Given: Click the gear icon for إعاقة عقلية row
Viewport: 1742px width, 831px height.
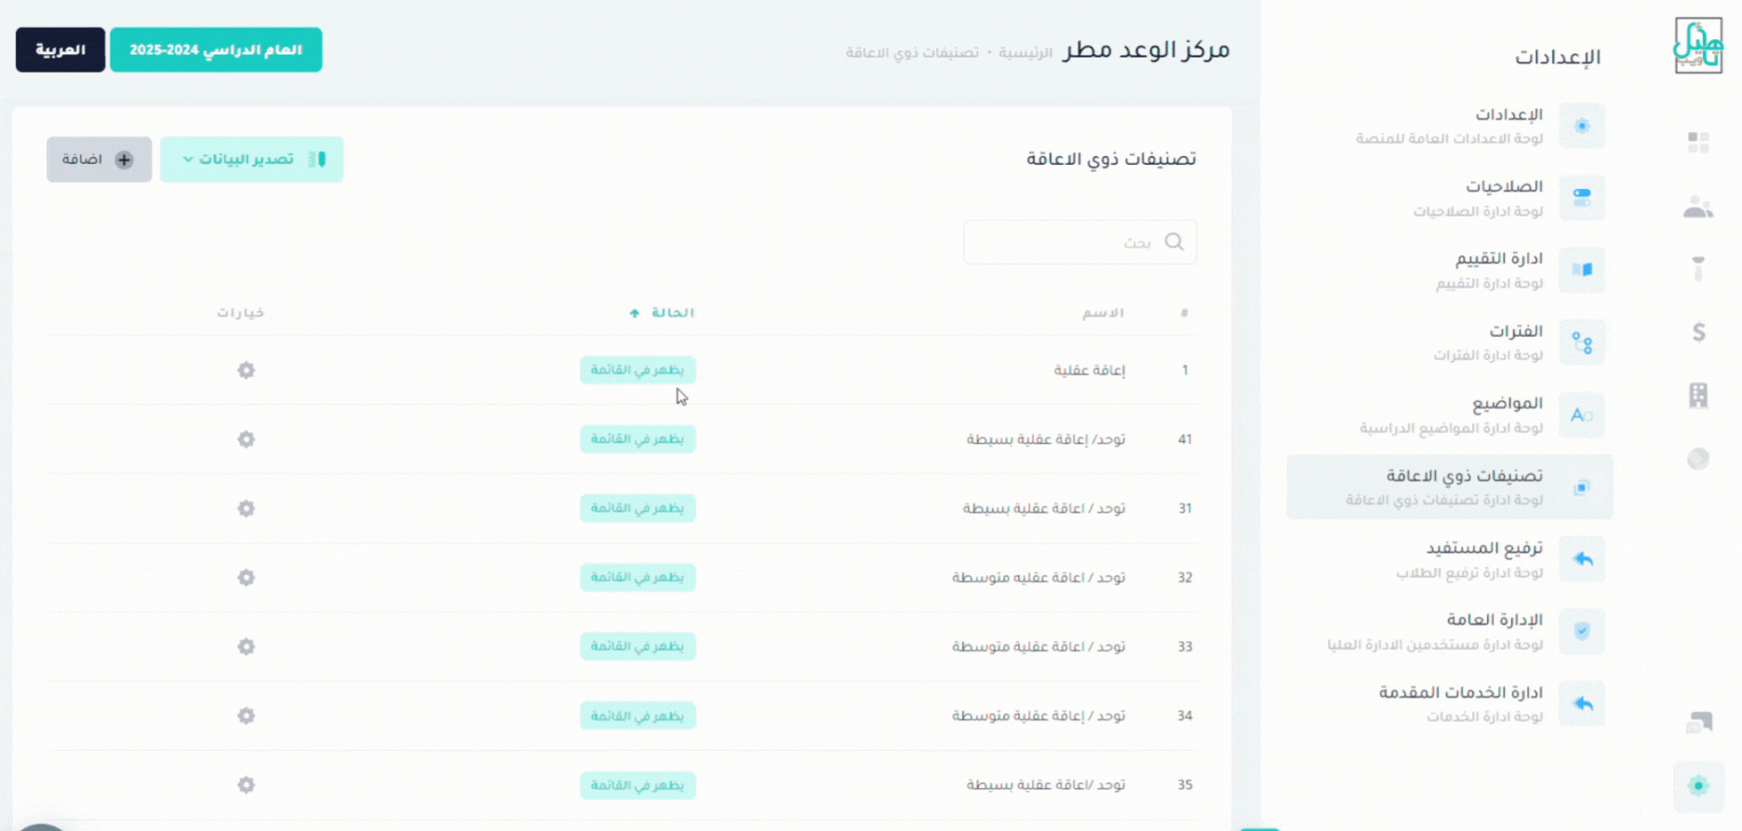Looking at the screenshot, I should pyautogui.click(x=246, y=370).
